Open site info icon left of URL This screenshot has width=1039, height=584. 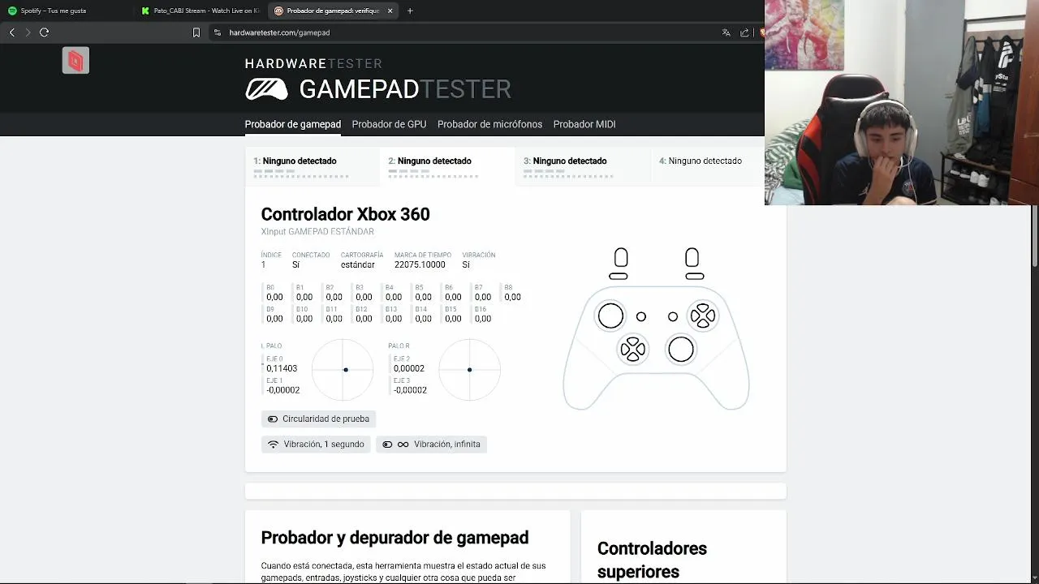coord(218,32)
